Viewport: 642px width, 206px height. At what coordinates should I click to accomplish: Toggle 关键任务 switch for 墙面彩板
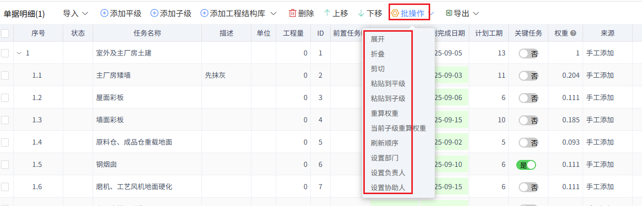(x=528, y=120)
